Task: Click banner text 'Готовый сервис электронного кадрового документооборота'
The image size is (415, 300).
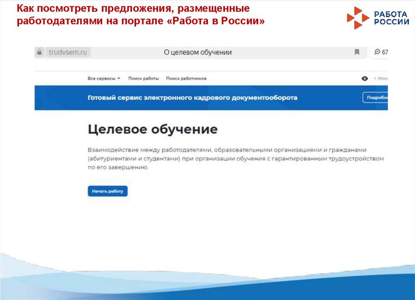Action: (x=193, y=98)
